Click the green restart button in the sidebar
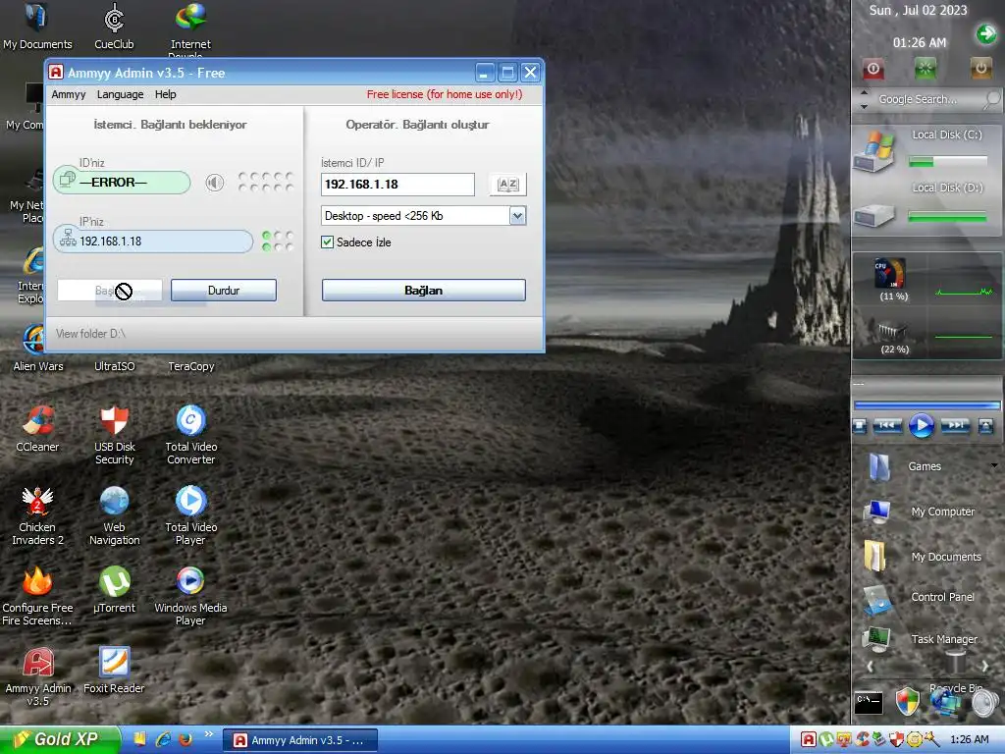 (925, 68)
